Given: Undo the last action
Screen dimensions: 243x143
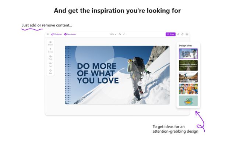Looking at the screenshot, I should (120, 34).
